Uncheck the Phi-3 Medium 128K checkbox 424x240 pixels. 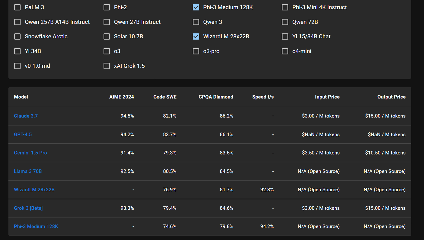click(x=196, y=7)
